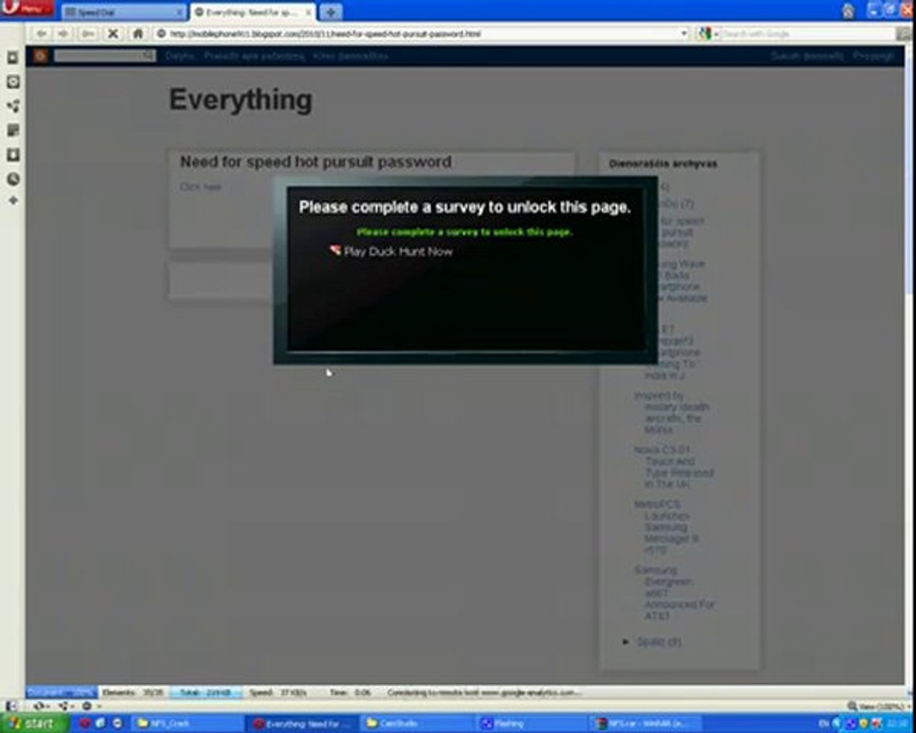Focus the Blogger navbar search box
The width and height of the screenshot is (916, 733).
[104, 56]
